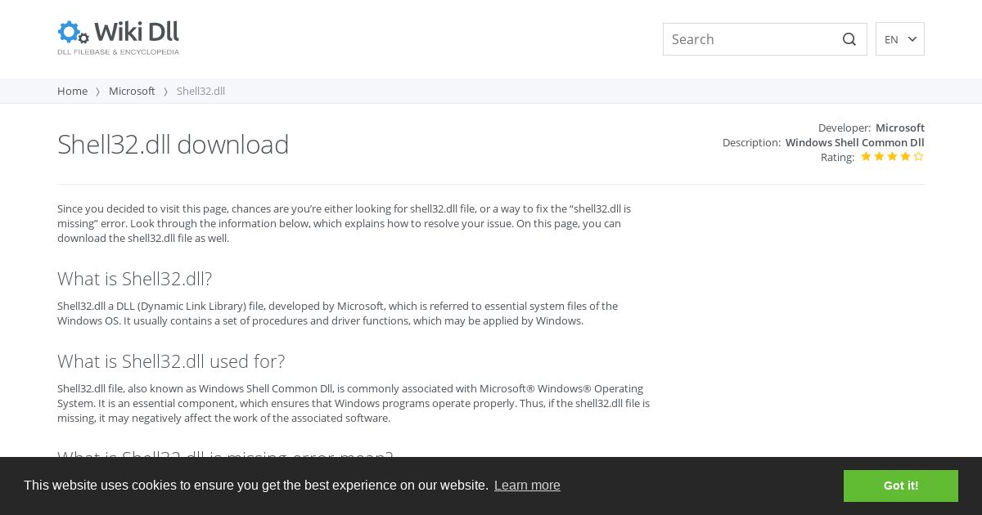Click the Wiki Dll gear logo

(73, 33)
